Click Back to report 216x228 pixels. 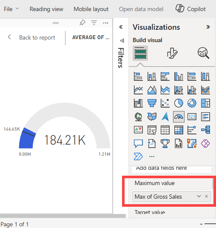tap(31, 37)
